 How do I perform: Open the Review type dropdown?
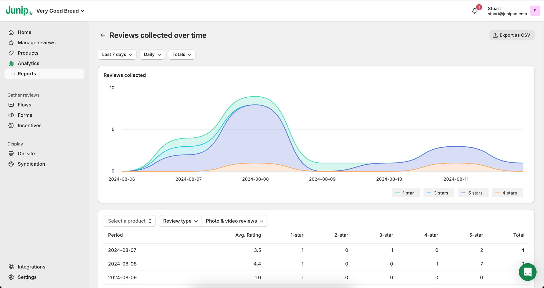click(x=180, y=221)
